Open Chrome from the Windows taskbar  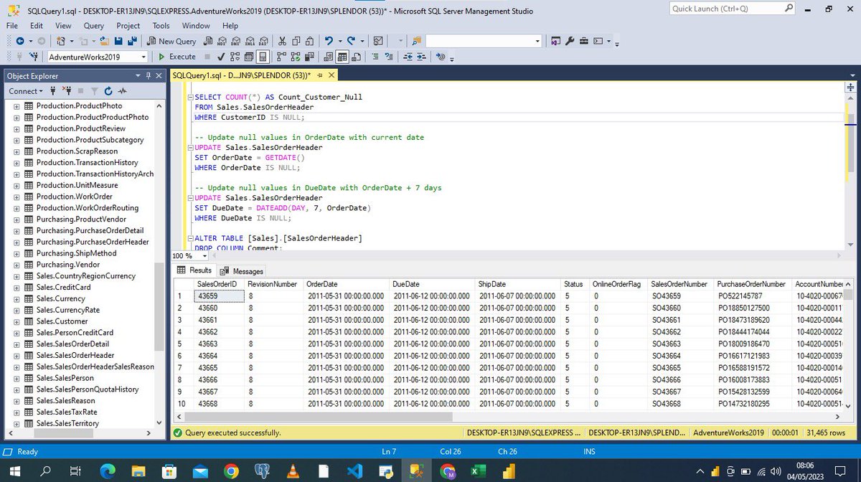231,471
